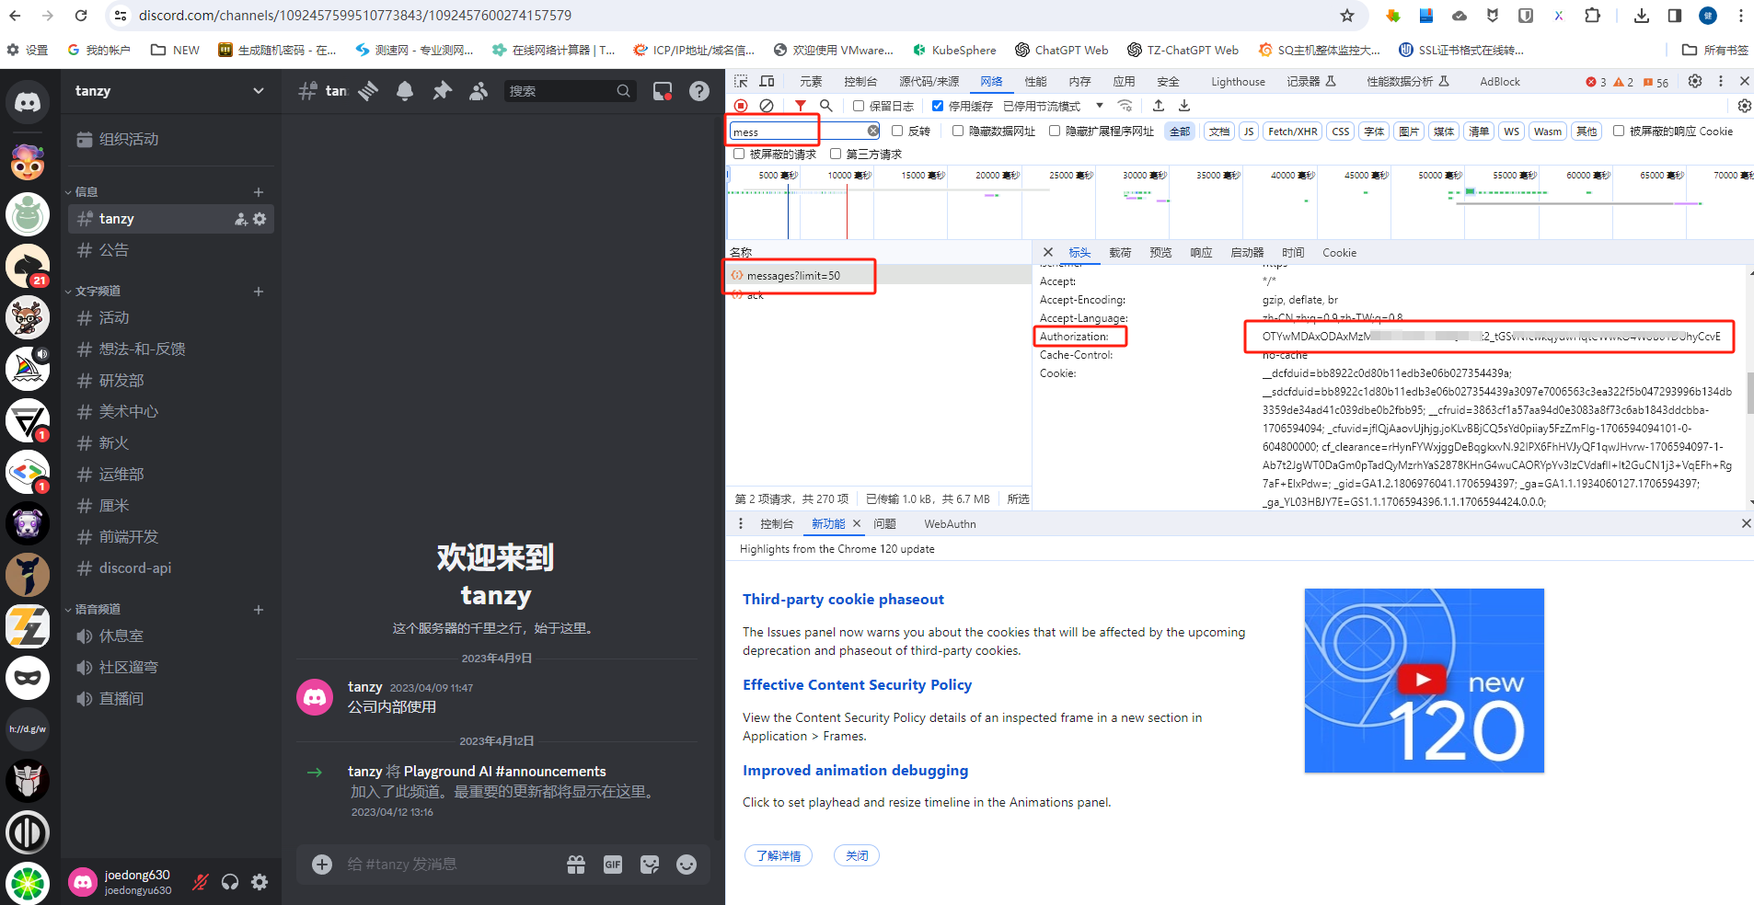
Task: Enable 第三方请求 checkbox
Action: click(x=836, y=154)
